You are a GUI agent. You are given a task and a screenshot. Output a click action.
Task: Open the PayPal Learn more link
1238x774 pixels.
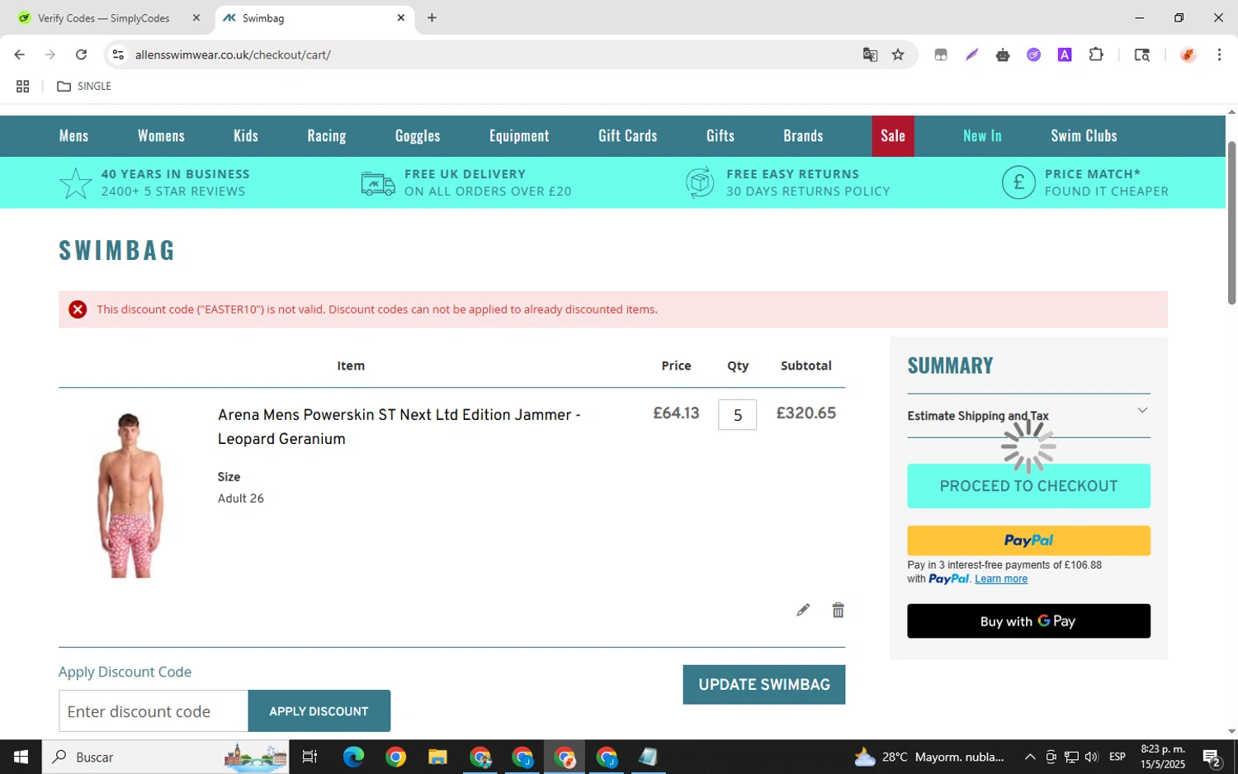(x=1001, y=579)
